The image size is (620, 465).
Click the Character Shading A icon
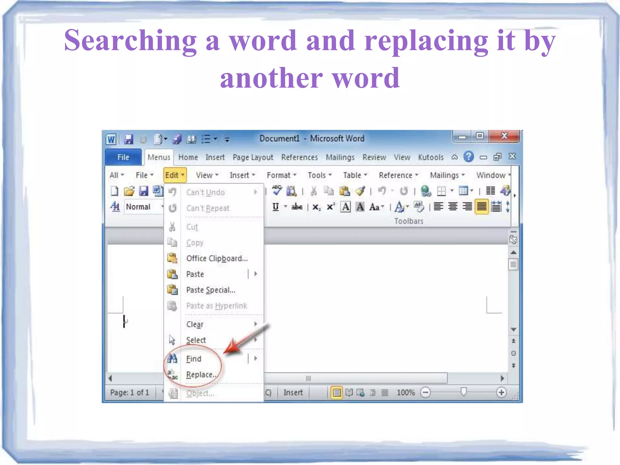(360, 207)
